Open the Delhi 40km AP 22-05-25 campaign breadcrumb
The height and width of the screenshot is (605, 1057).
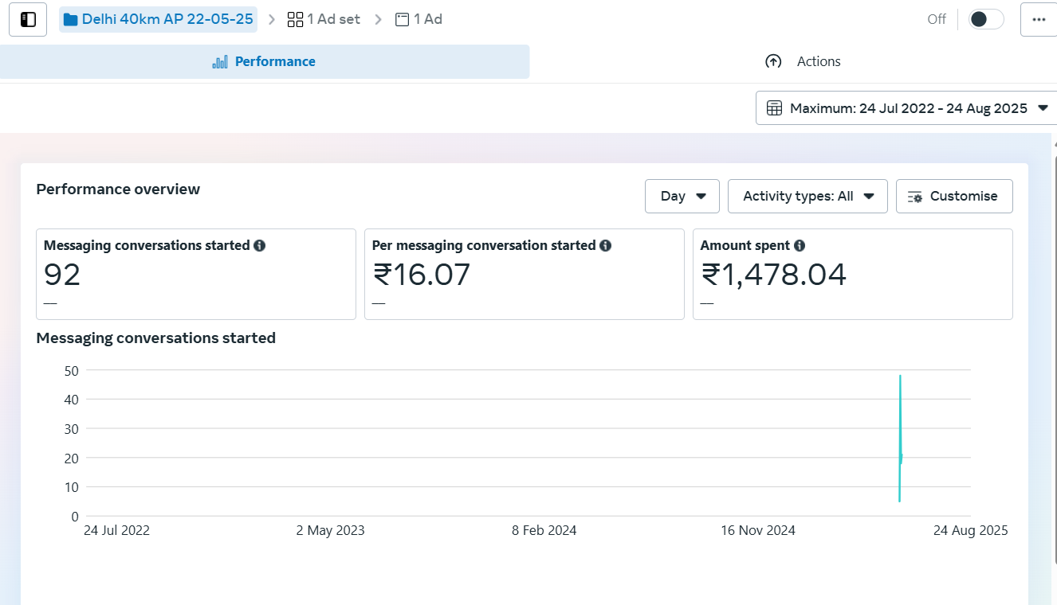tap(167, 19)
